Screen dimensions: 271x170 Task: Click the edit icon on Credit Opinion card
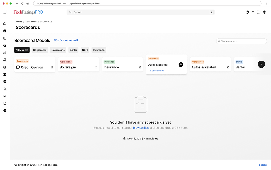52,67
